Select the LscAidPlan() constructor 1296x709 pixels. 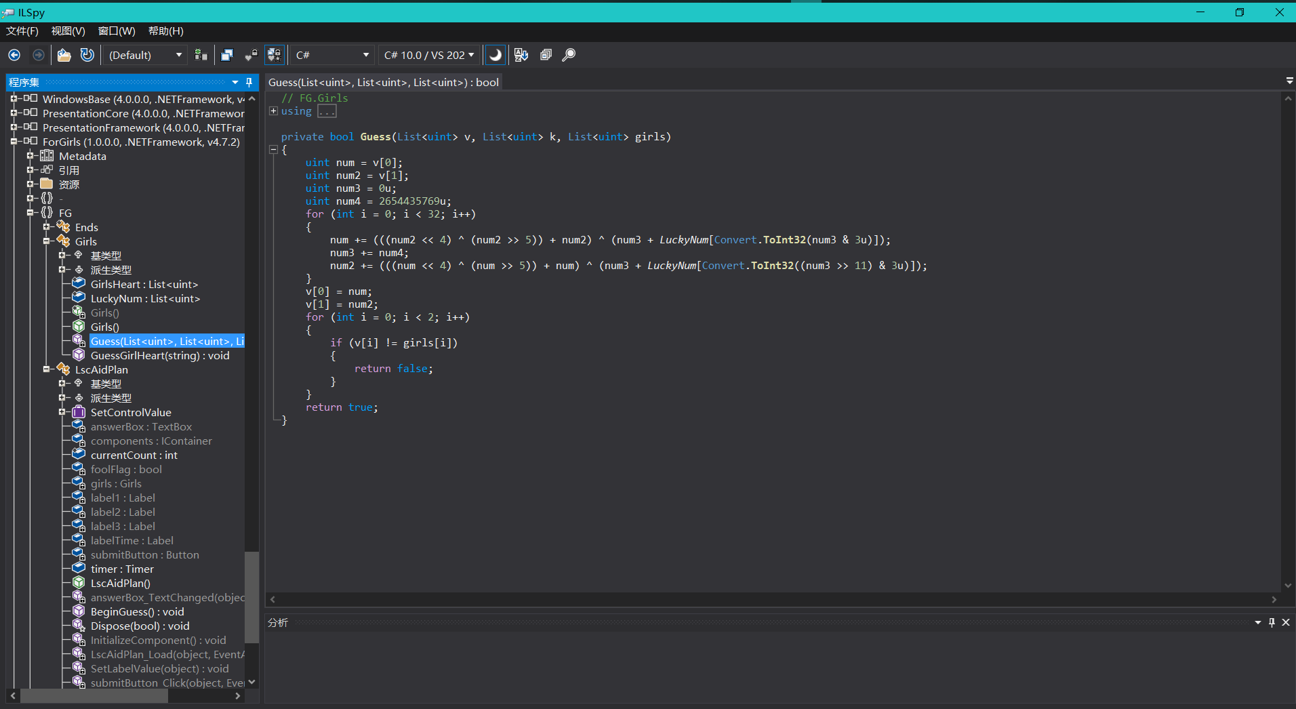121,583
